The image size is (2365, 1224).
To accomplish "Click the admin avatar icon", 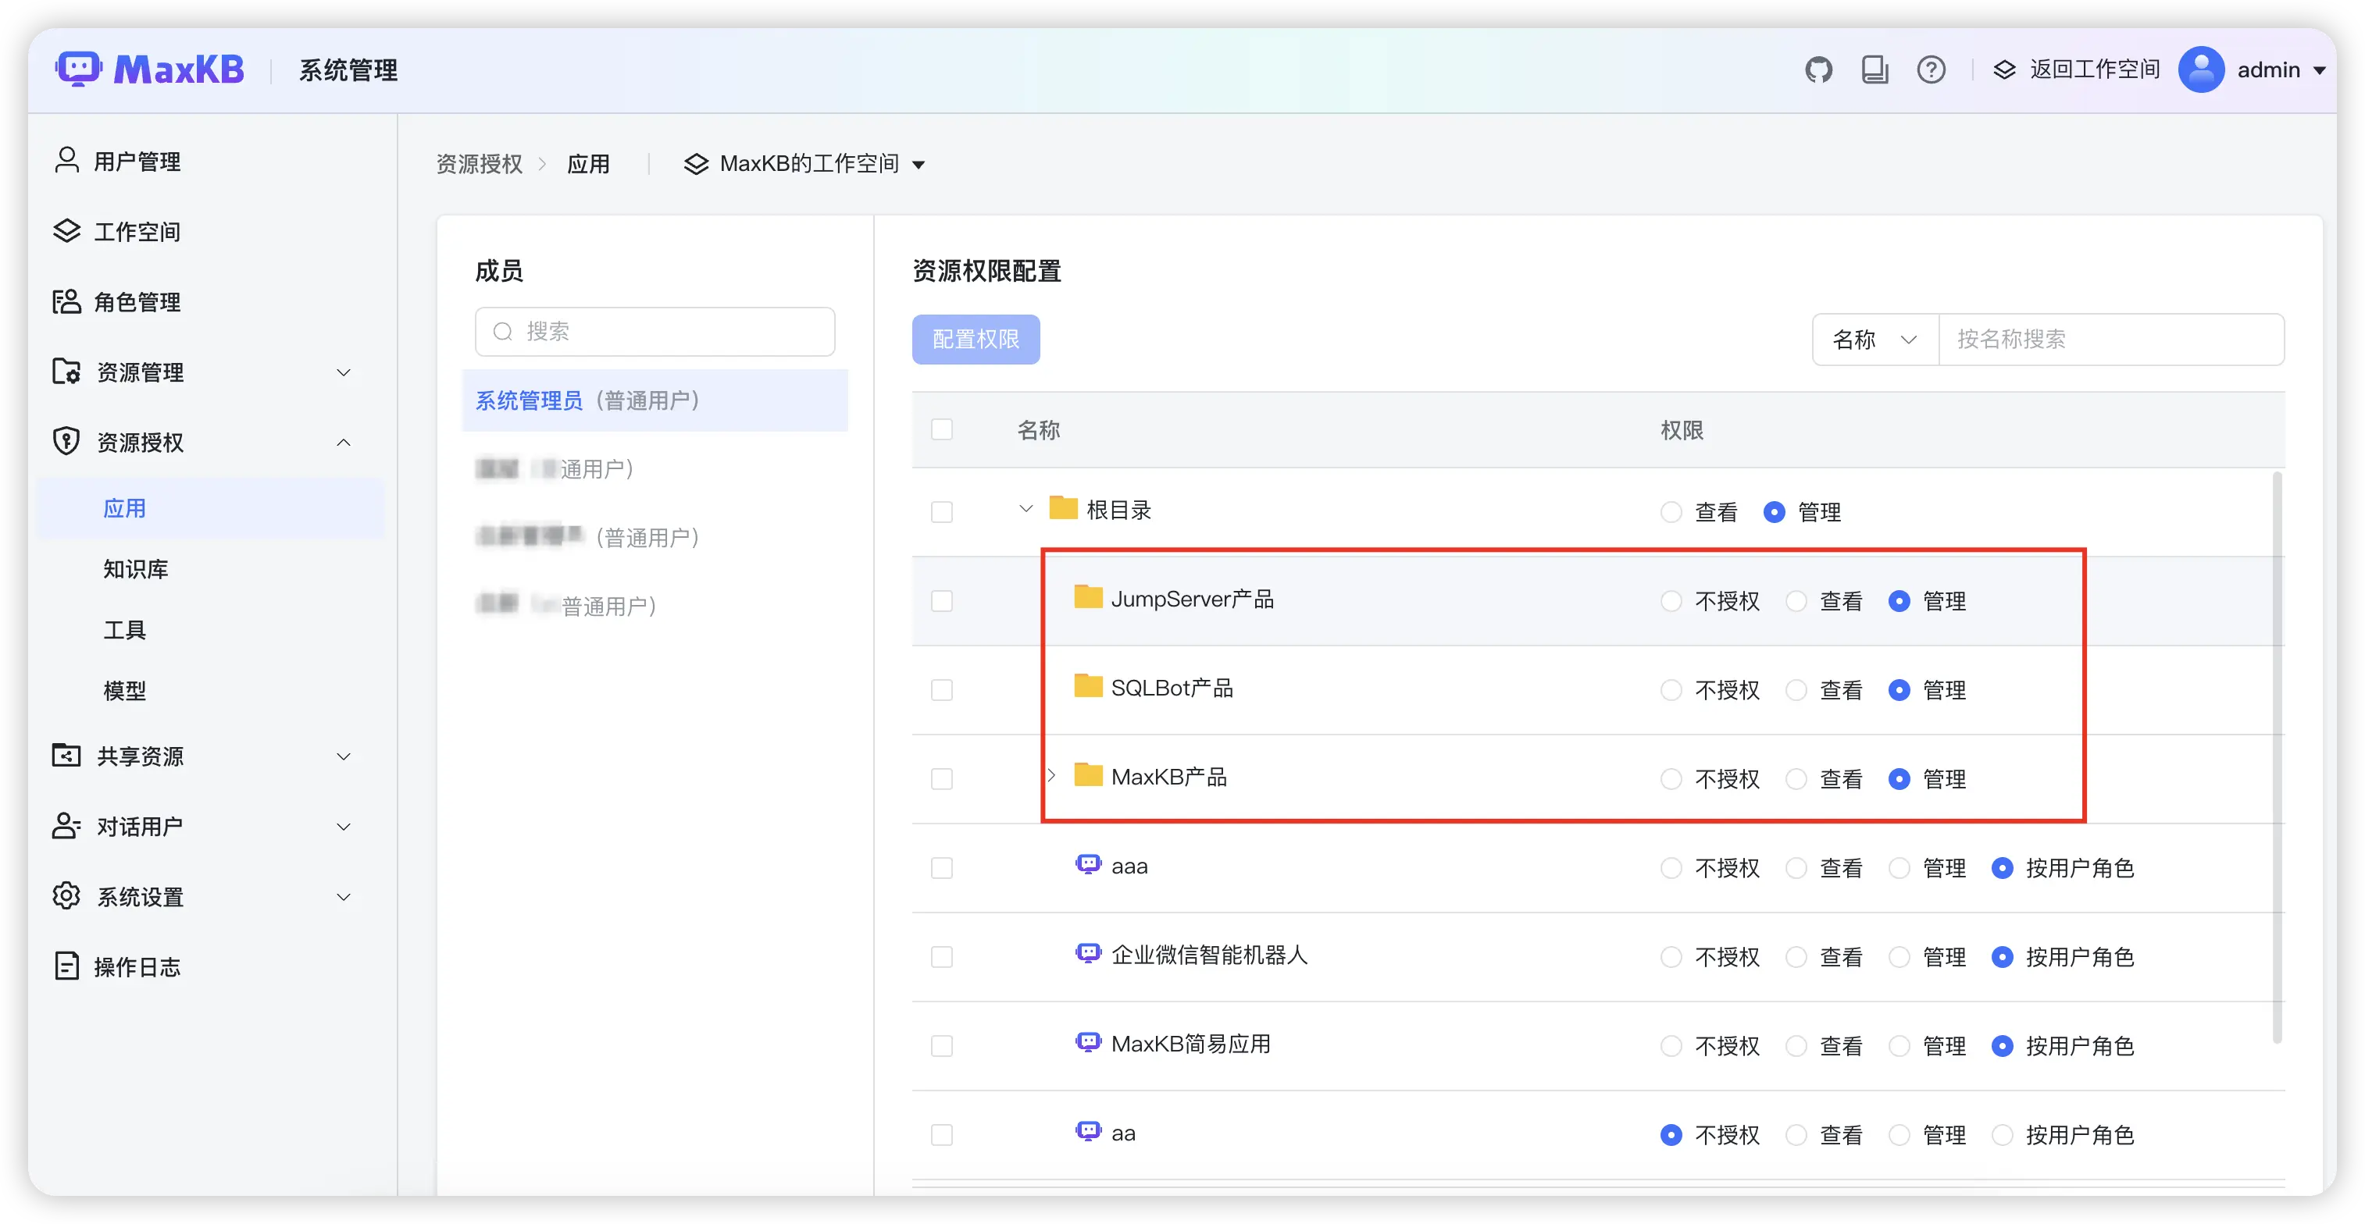I will pyautogui.click(x=2201, y=69).
